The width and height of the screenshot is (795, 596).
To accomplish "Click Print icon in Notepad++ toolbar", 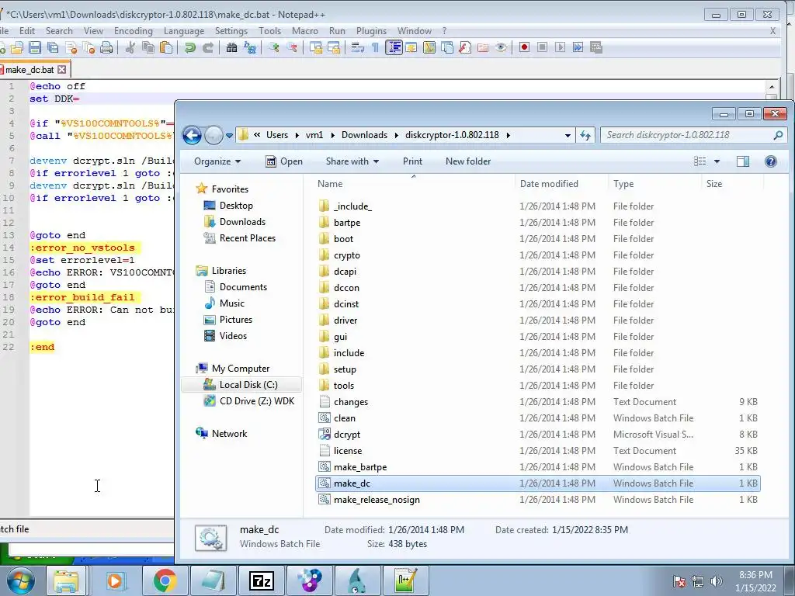I will click(x=106, y=47).
